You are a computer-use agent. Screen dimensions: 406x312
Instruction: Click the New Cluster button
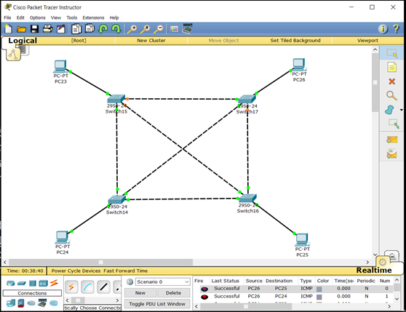point(151,40)
